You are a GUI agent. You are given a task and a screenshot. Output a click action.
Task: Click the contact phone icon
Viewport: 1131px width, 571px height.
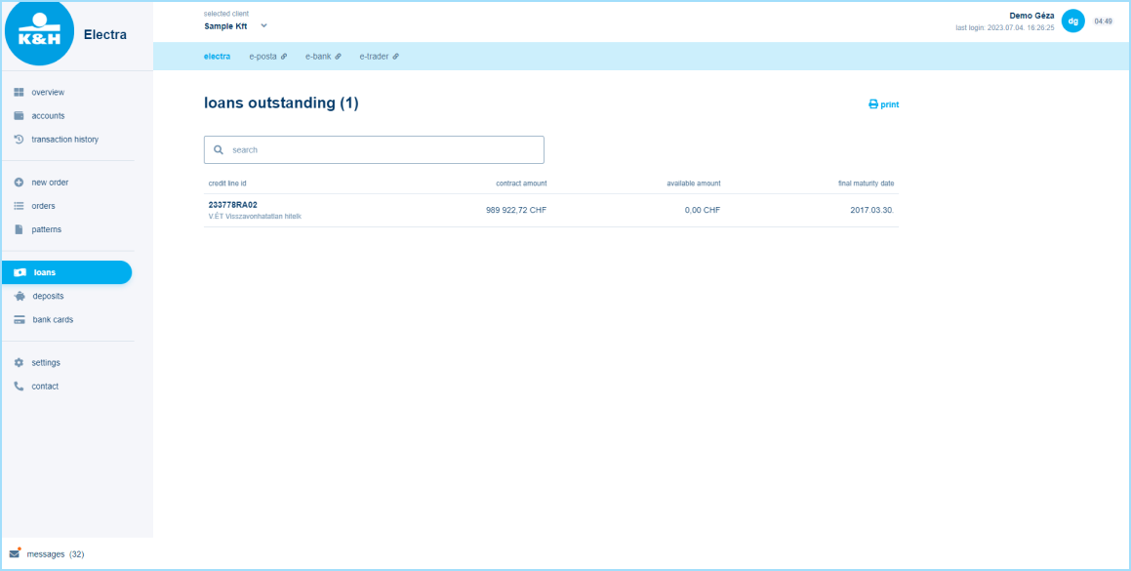point(17,386)
